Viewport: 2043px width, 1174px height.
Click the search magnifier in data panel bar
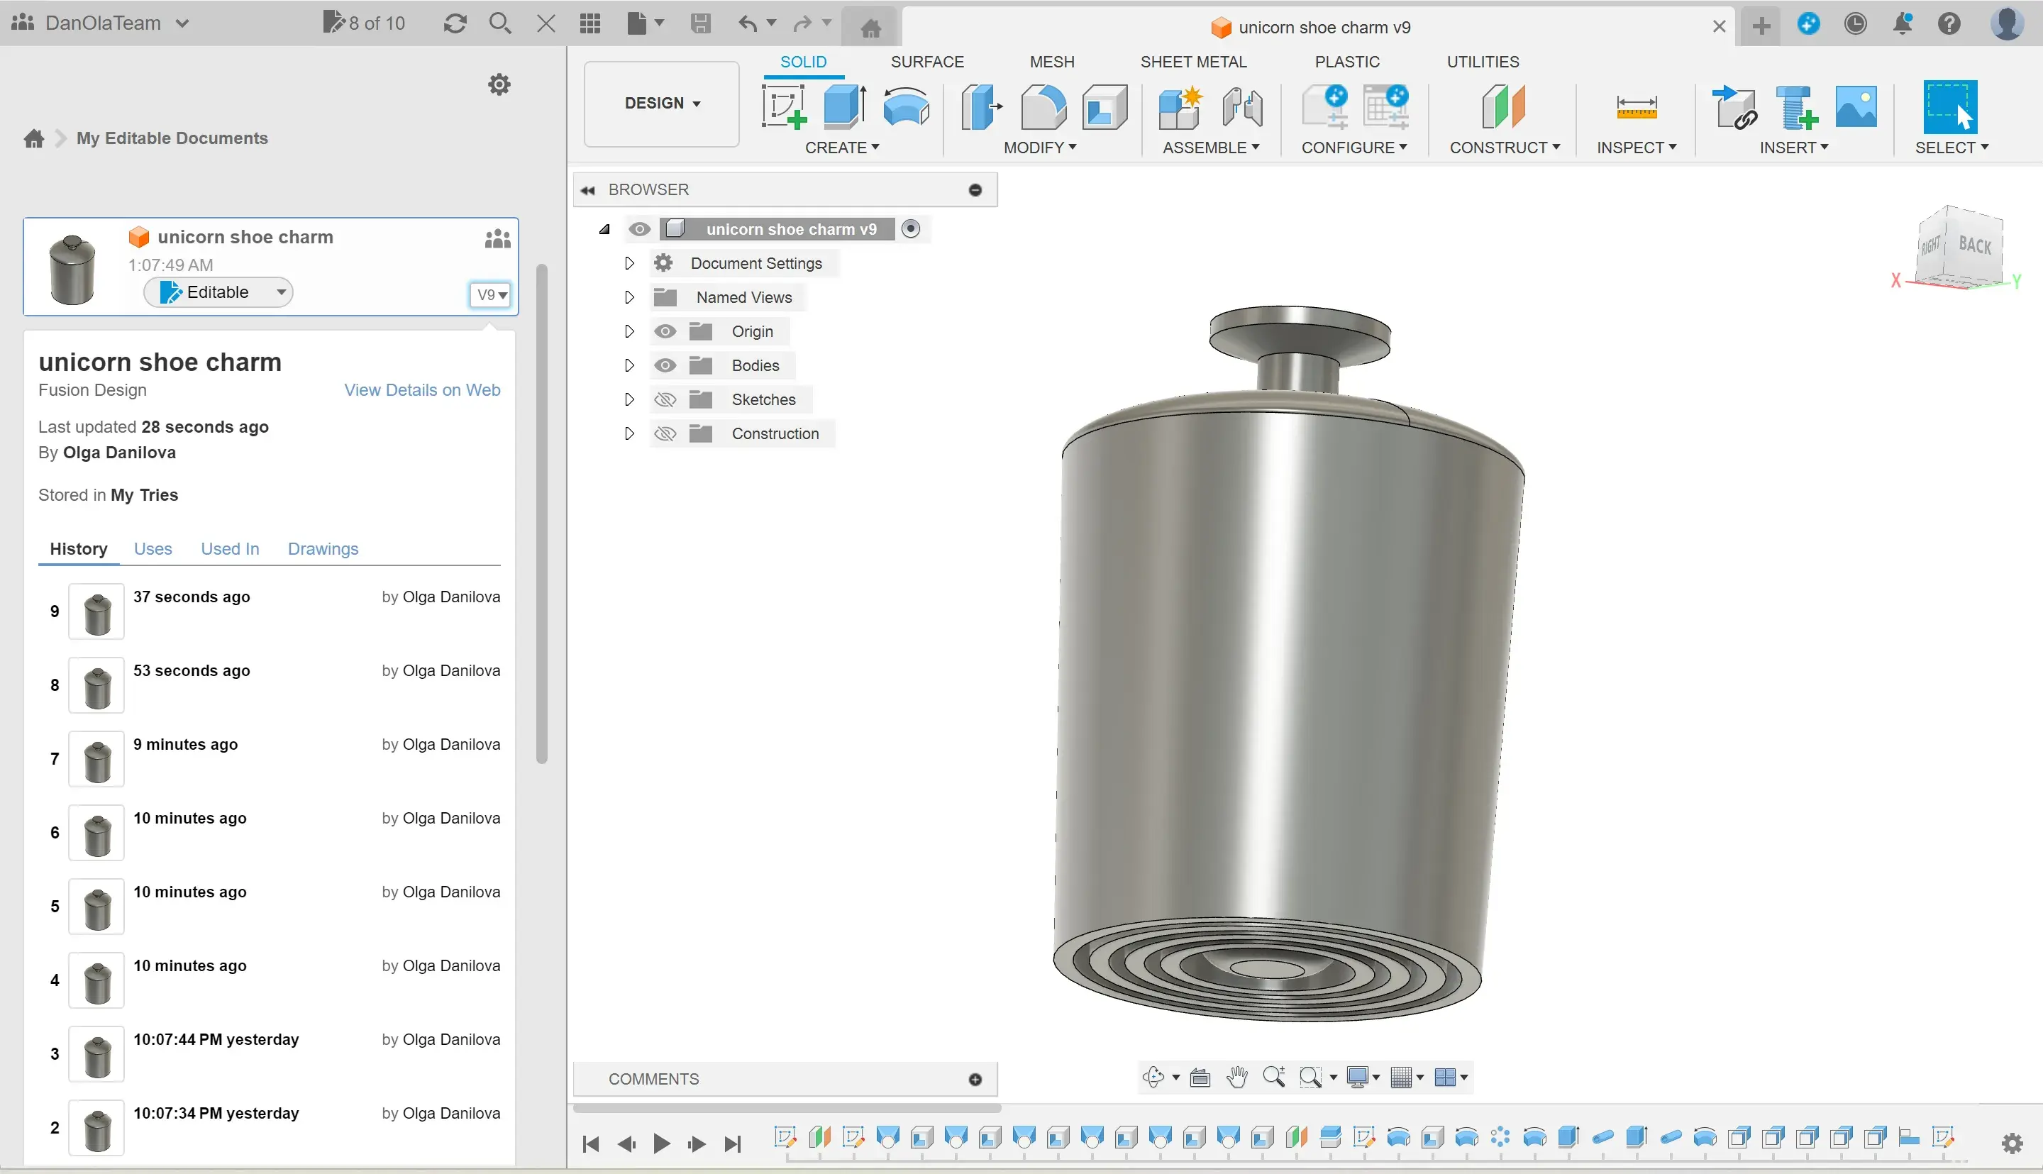(500, 23)
